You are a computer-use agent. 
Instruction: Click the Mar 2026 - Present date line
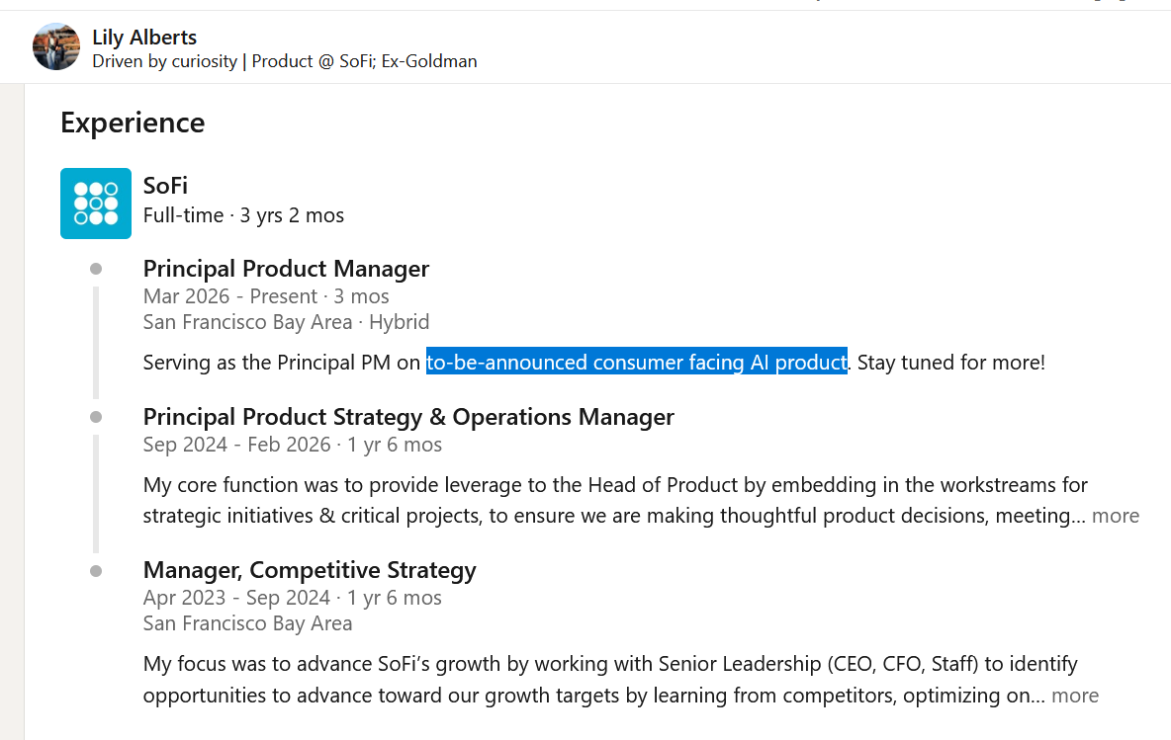pyautogui.click(x=266, y=296)
